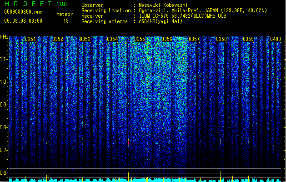Click the 0352 time marker
The width and height of the screenshot is (286, 182).
[x=58, y=39]
